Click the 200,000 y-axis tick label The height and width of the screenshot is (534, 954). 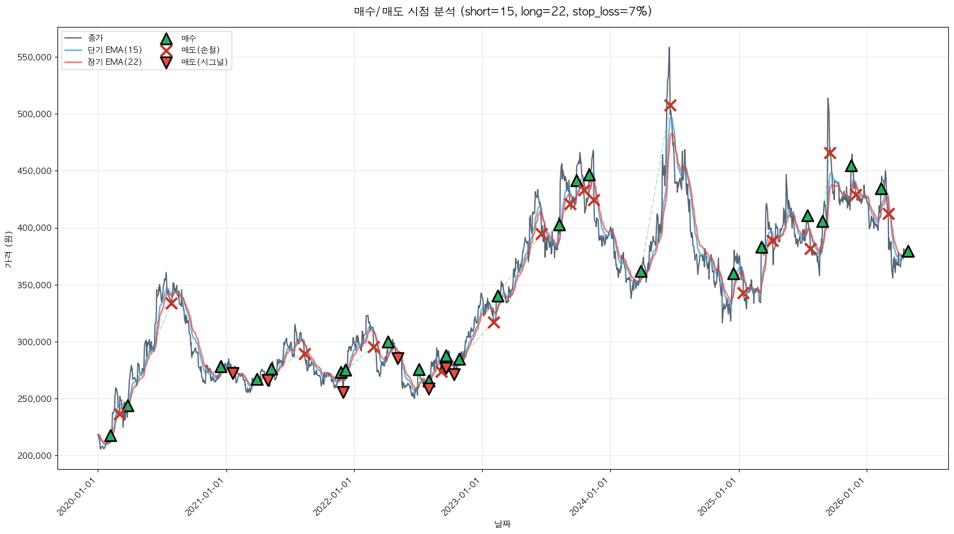point(34,456)
